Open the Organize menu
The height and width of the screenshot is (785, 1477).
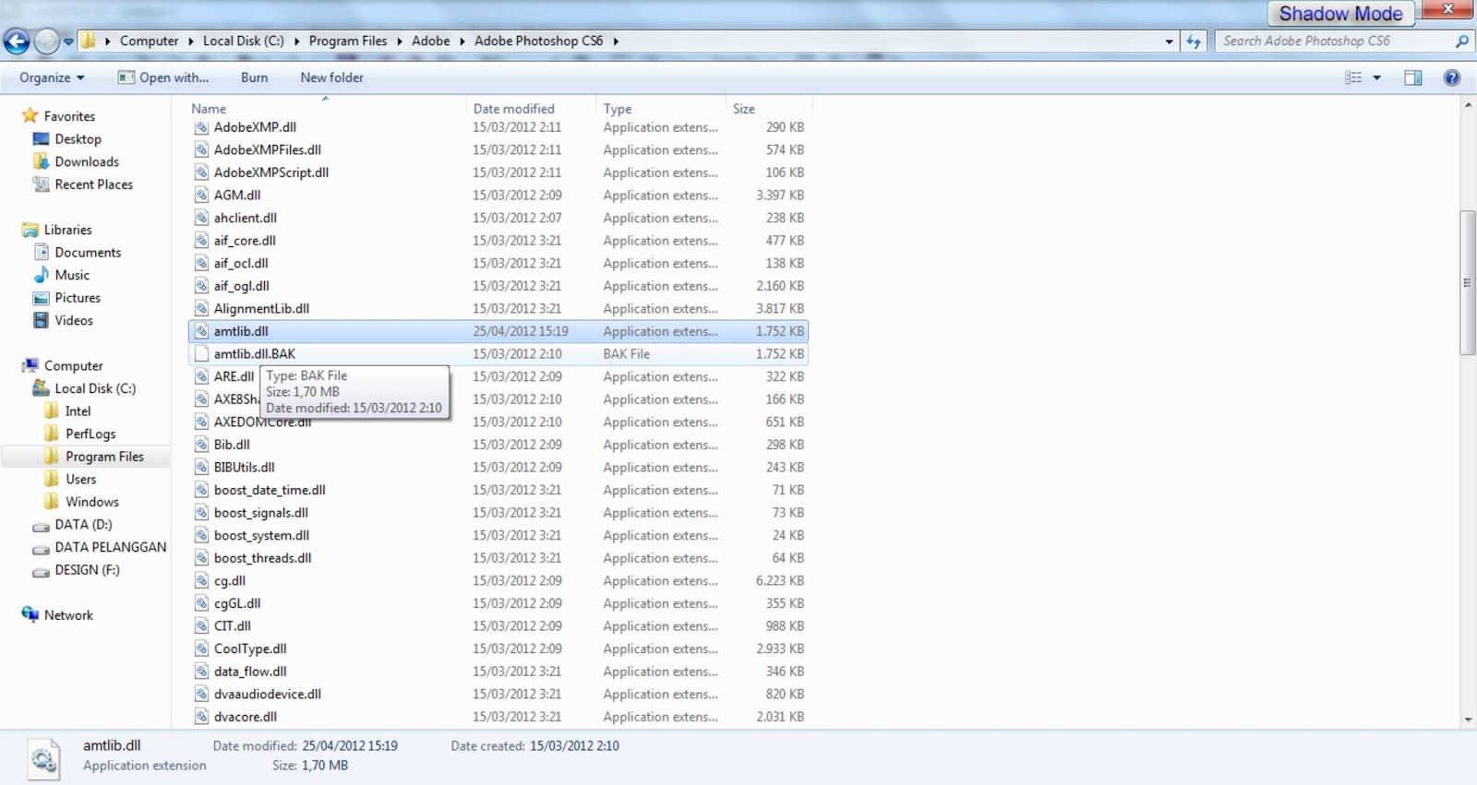pyautogui.click(x=52, y=77)
